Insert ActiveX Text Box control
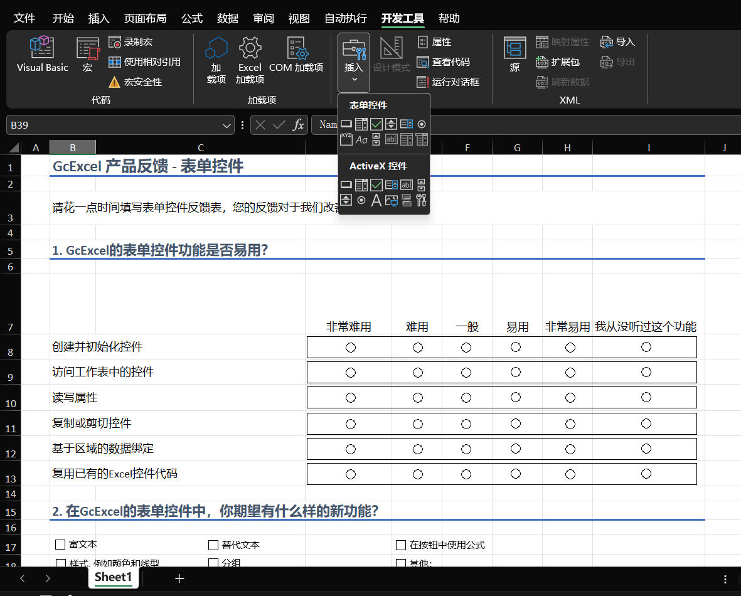Image resolution: width=741 pixels, height=596 pixels. pos(407,185)
